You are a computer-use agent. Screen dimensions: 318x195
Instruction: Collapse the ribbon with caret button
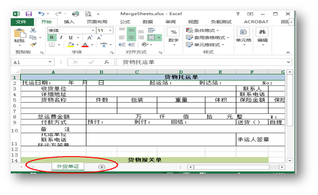288,53
